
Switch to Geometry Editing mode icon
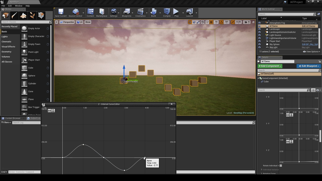pyautogui.click(x=41, y=16)
